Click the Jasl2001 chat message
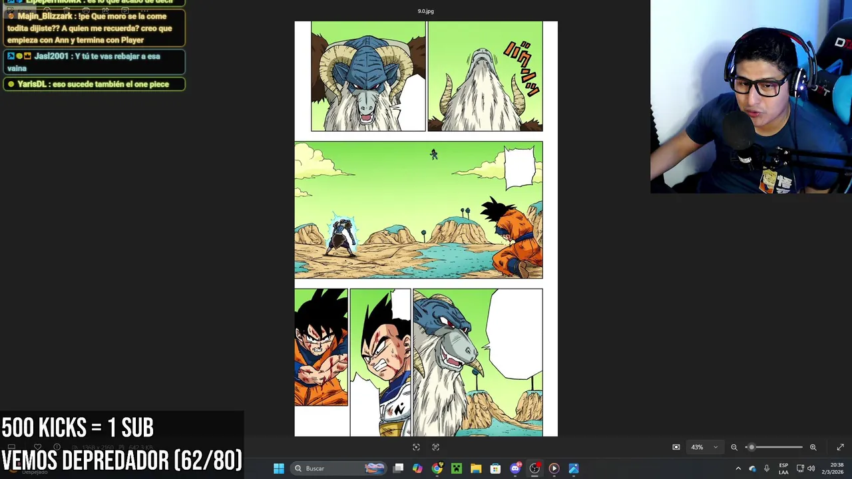852x479 pixels. (x=94, y=62)
